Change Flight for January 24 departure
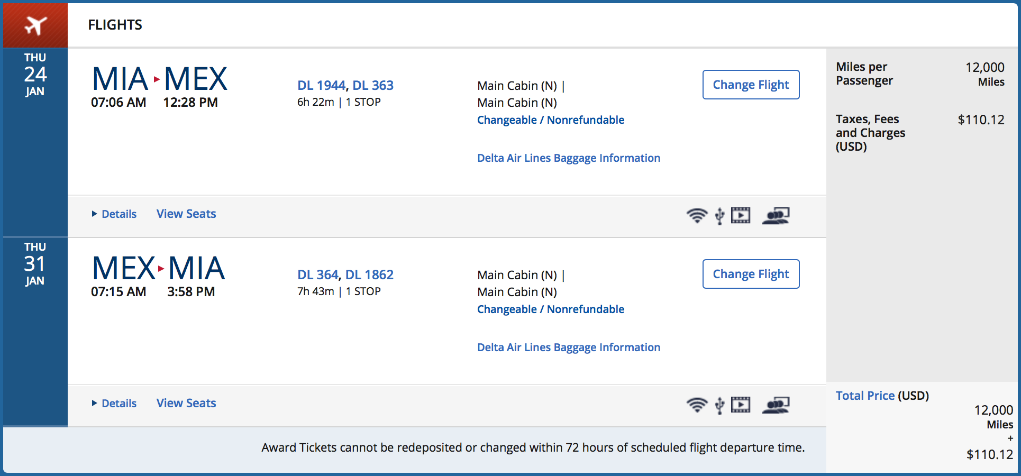Viewport: 1021px width, 476px height. point(751,85)
